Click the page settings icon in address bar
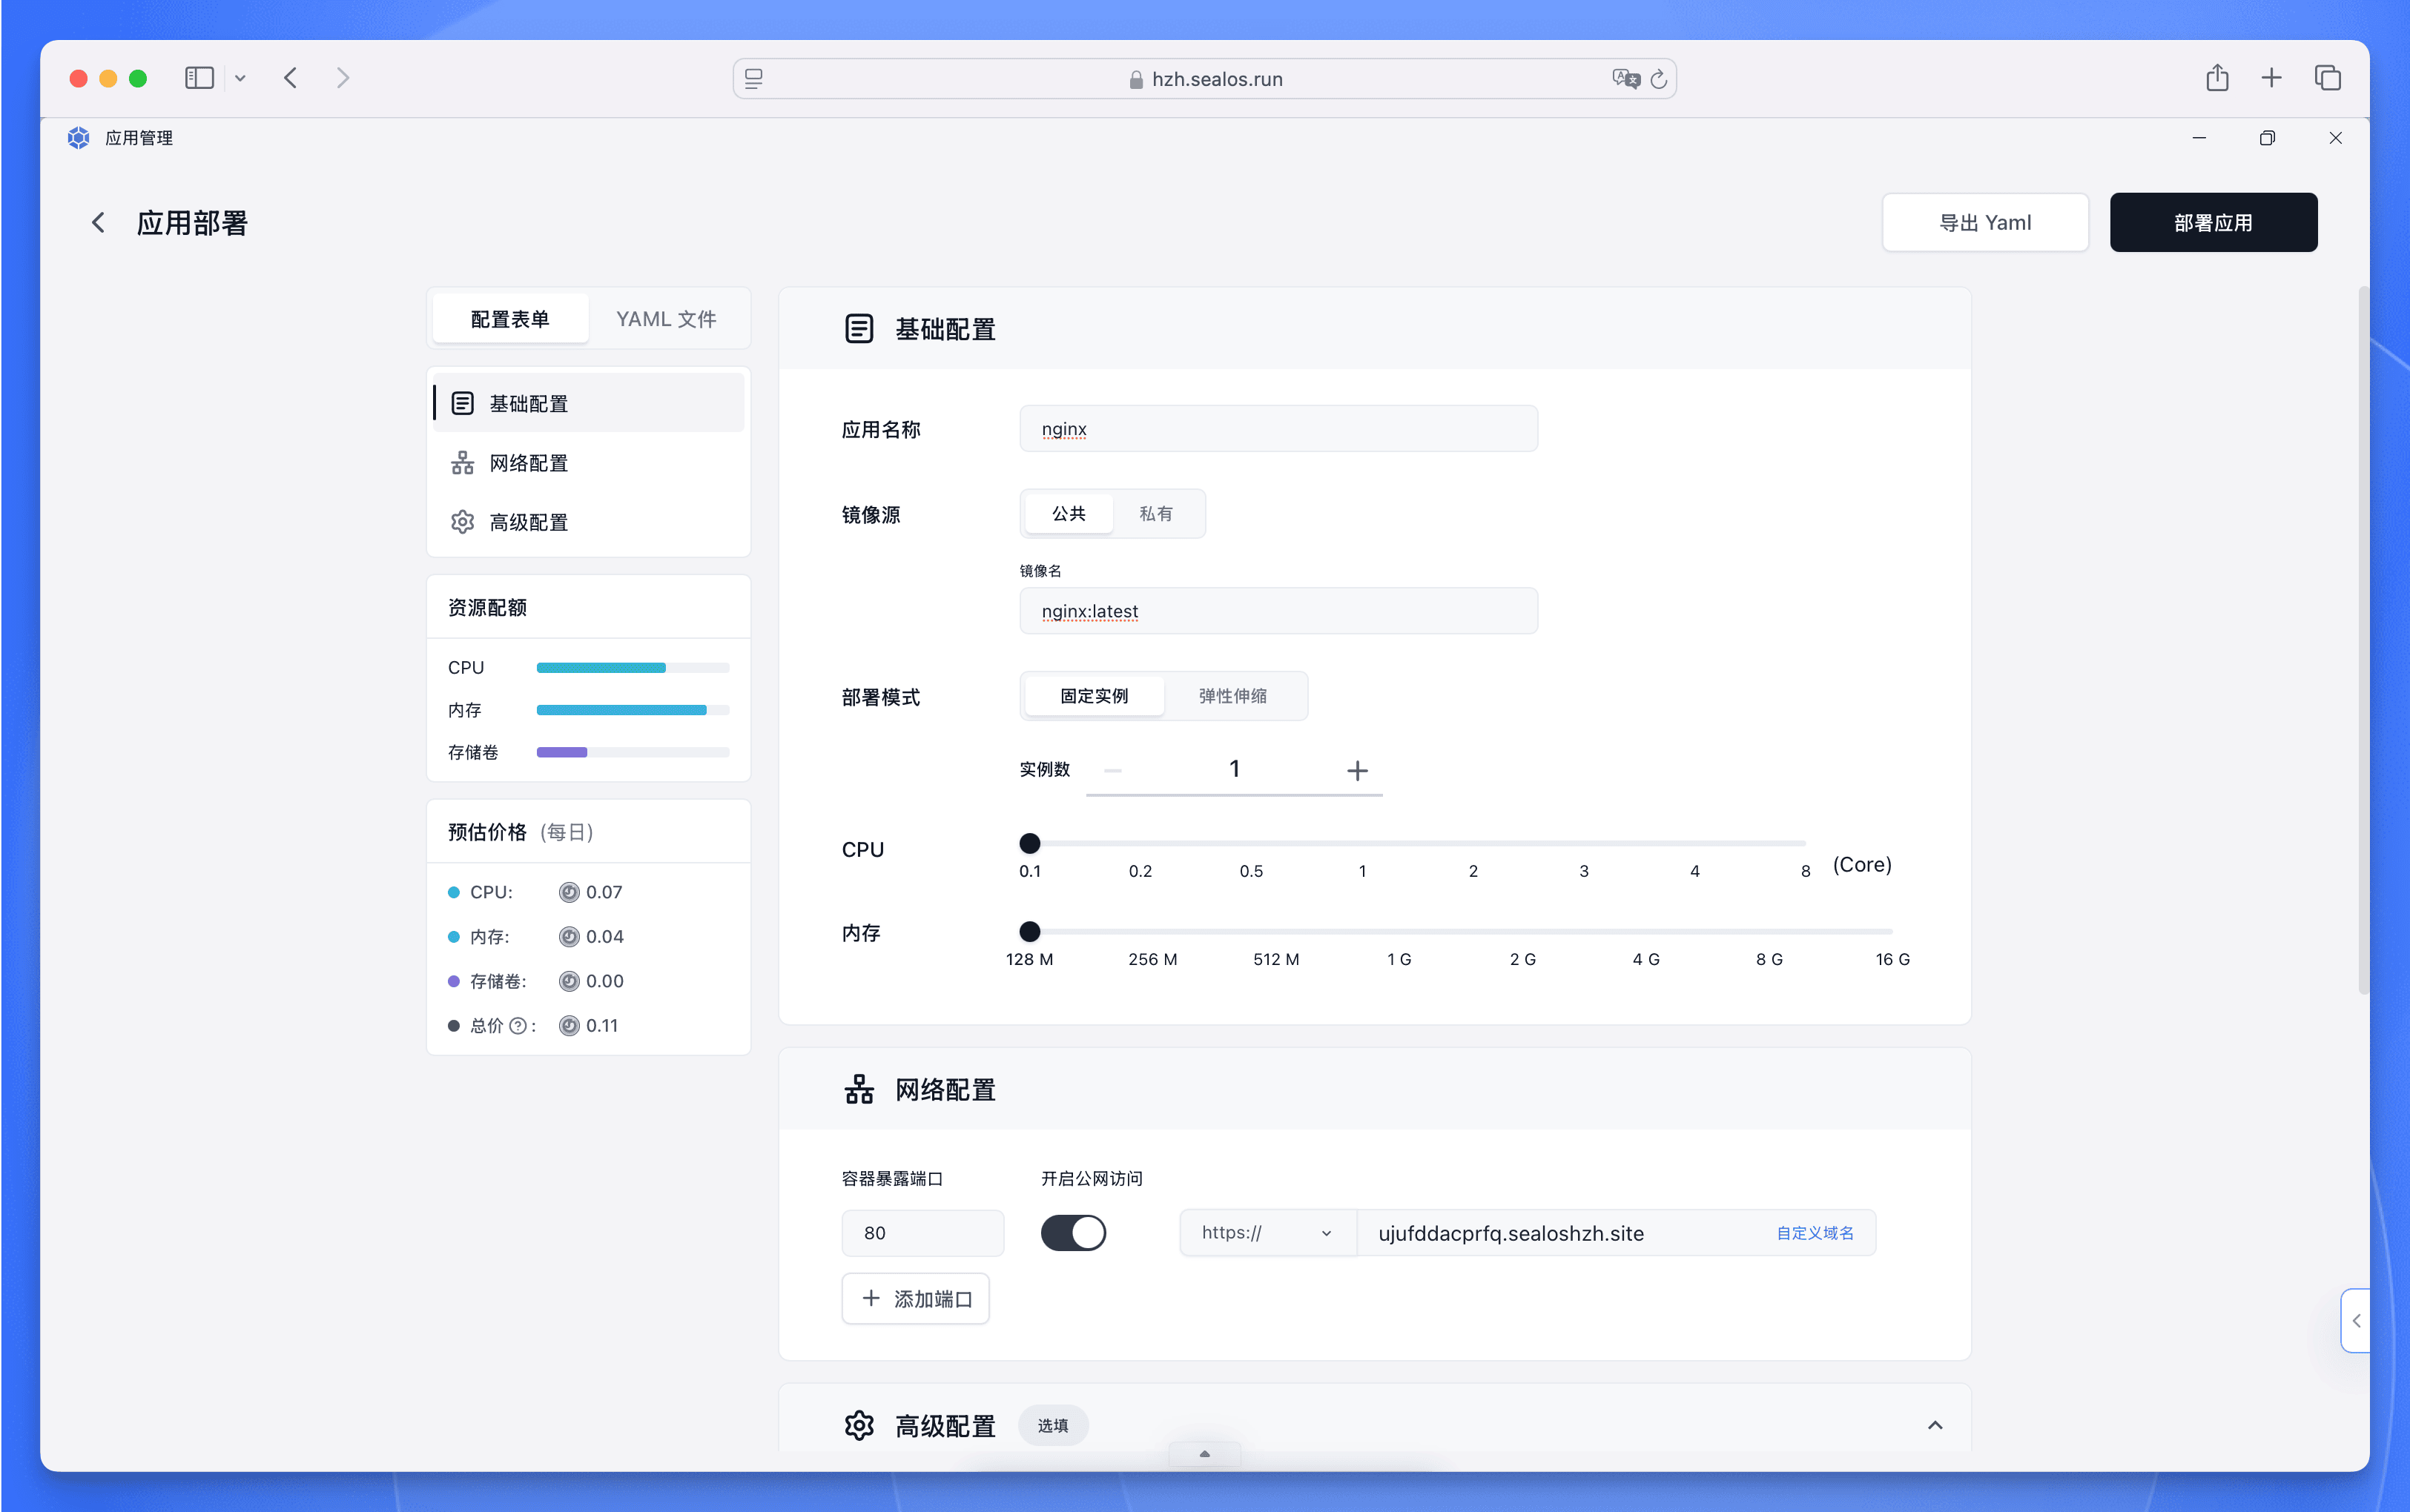The width and height of the screenshot is (2410, 1512). (x=754, y=79)
